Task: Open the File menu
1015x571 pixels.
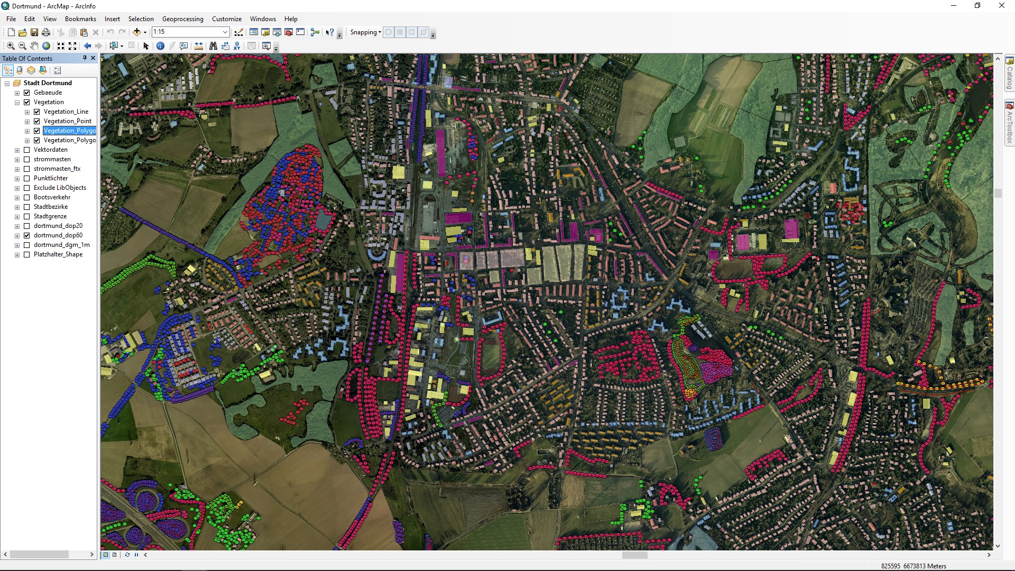Action: (x=11, y=19)
